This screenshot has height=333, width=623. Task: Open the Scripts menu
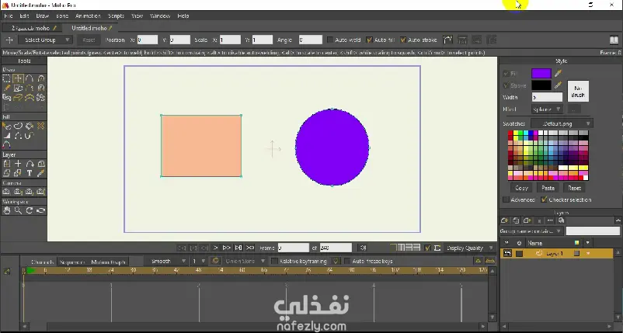[x=116, y=16]
